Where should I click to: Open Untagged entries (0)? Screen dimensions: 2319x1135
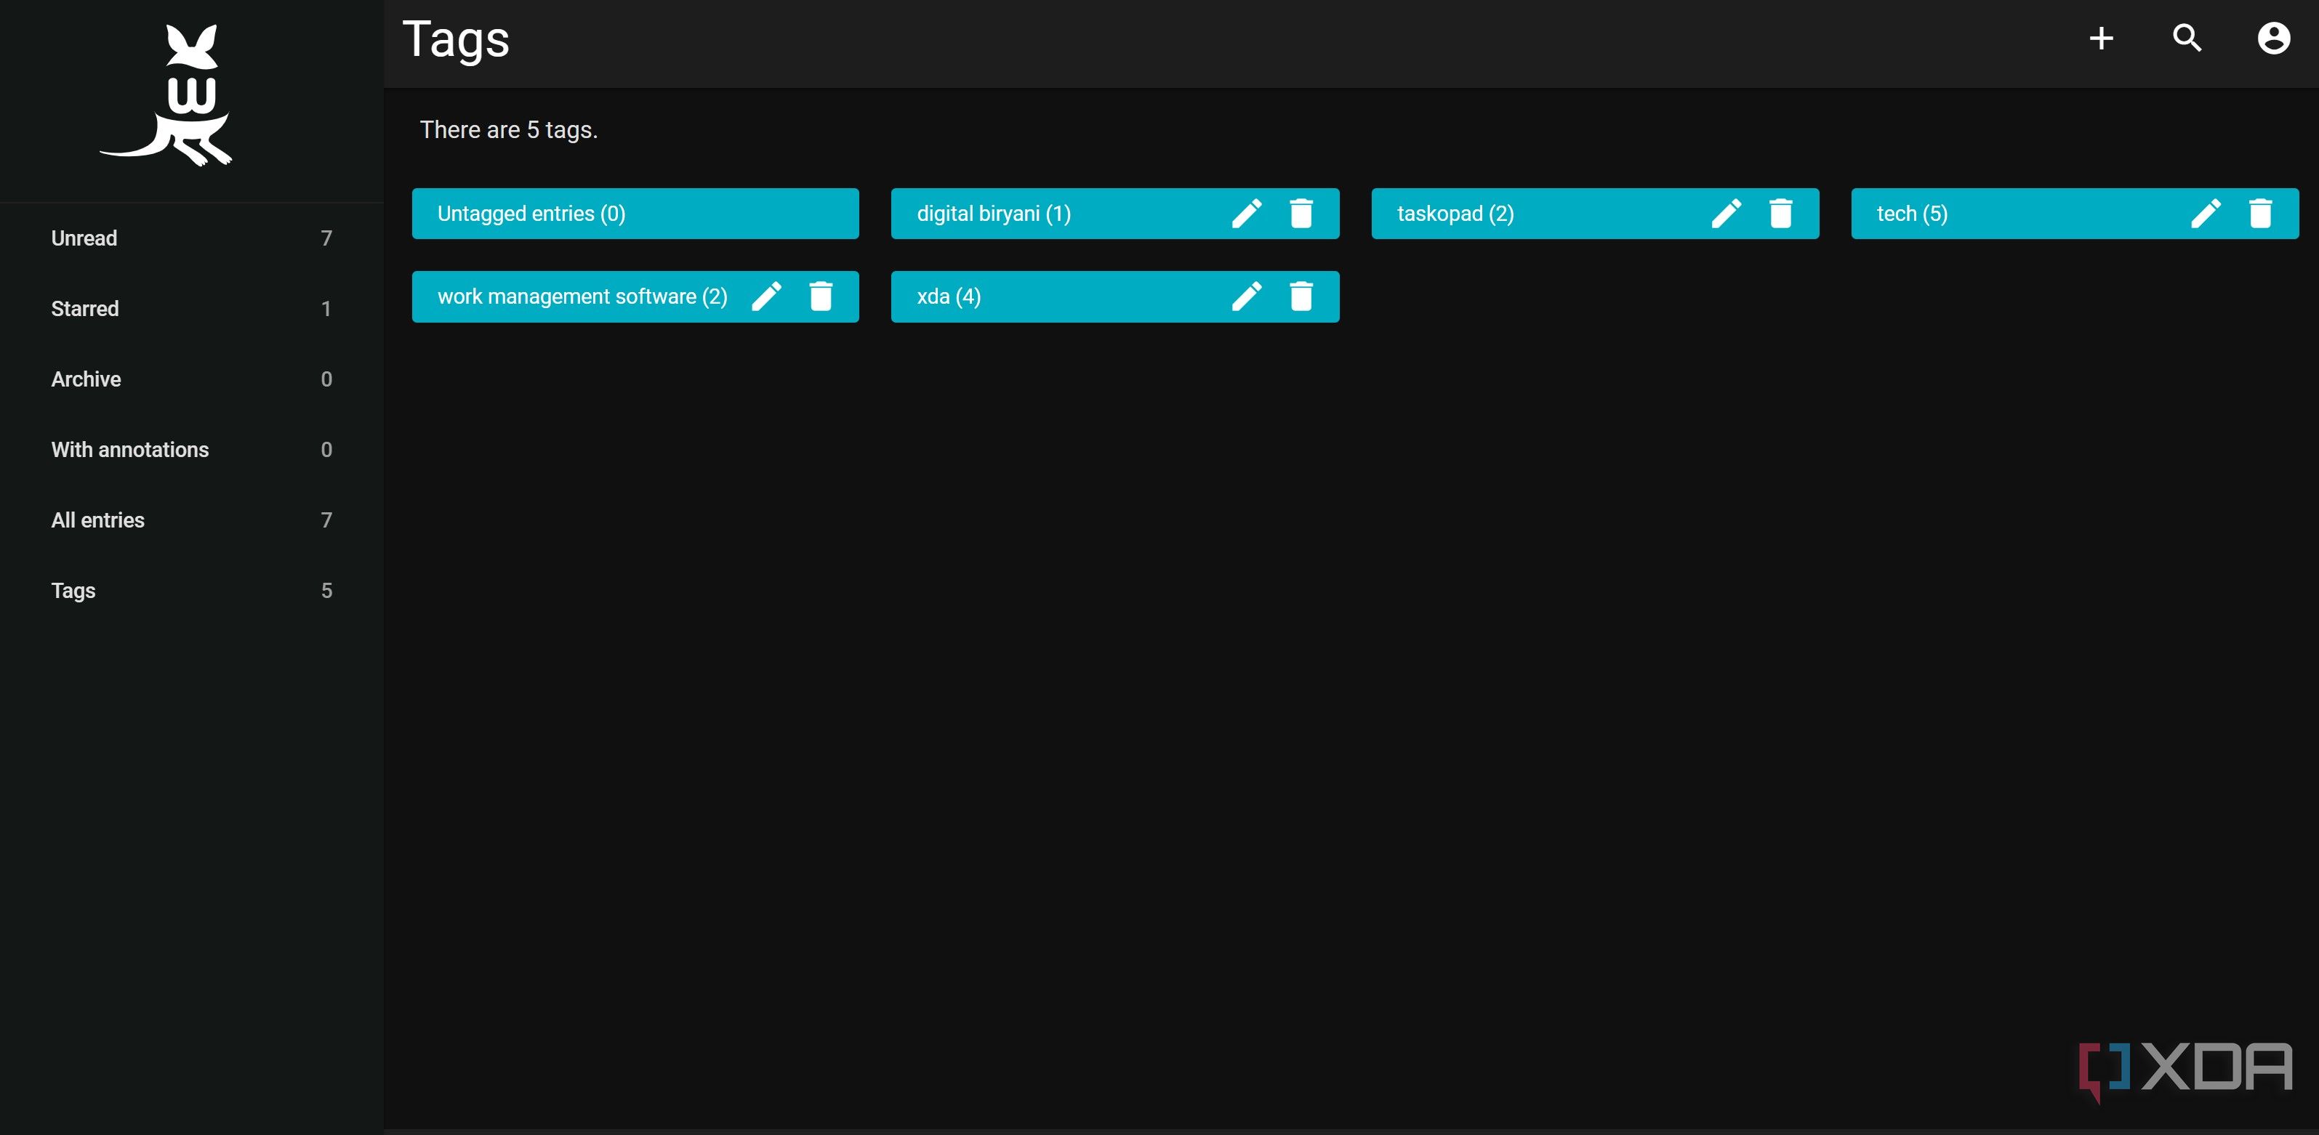[531, 214]
